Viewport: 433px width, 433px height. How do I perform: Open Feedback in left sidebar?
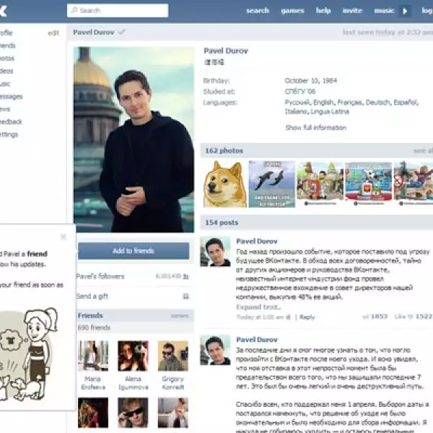pos(11,122)
